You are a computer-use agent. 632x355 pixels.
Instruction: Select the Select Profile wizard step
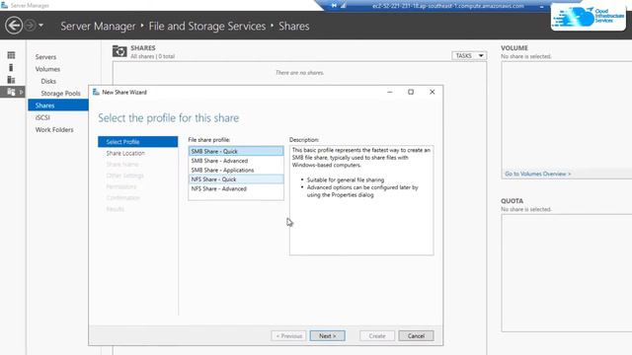137,142
